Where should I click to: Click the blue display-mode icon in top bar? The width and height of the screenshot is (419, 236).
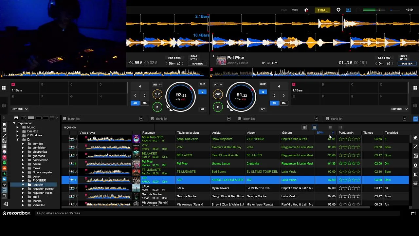click(349, 10)
